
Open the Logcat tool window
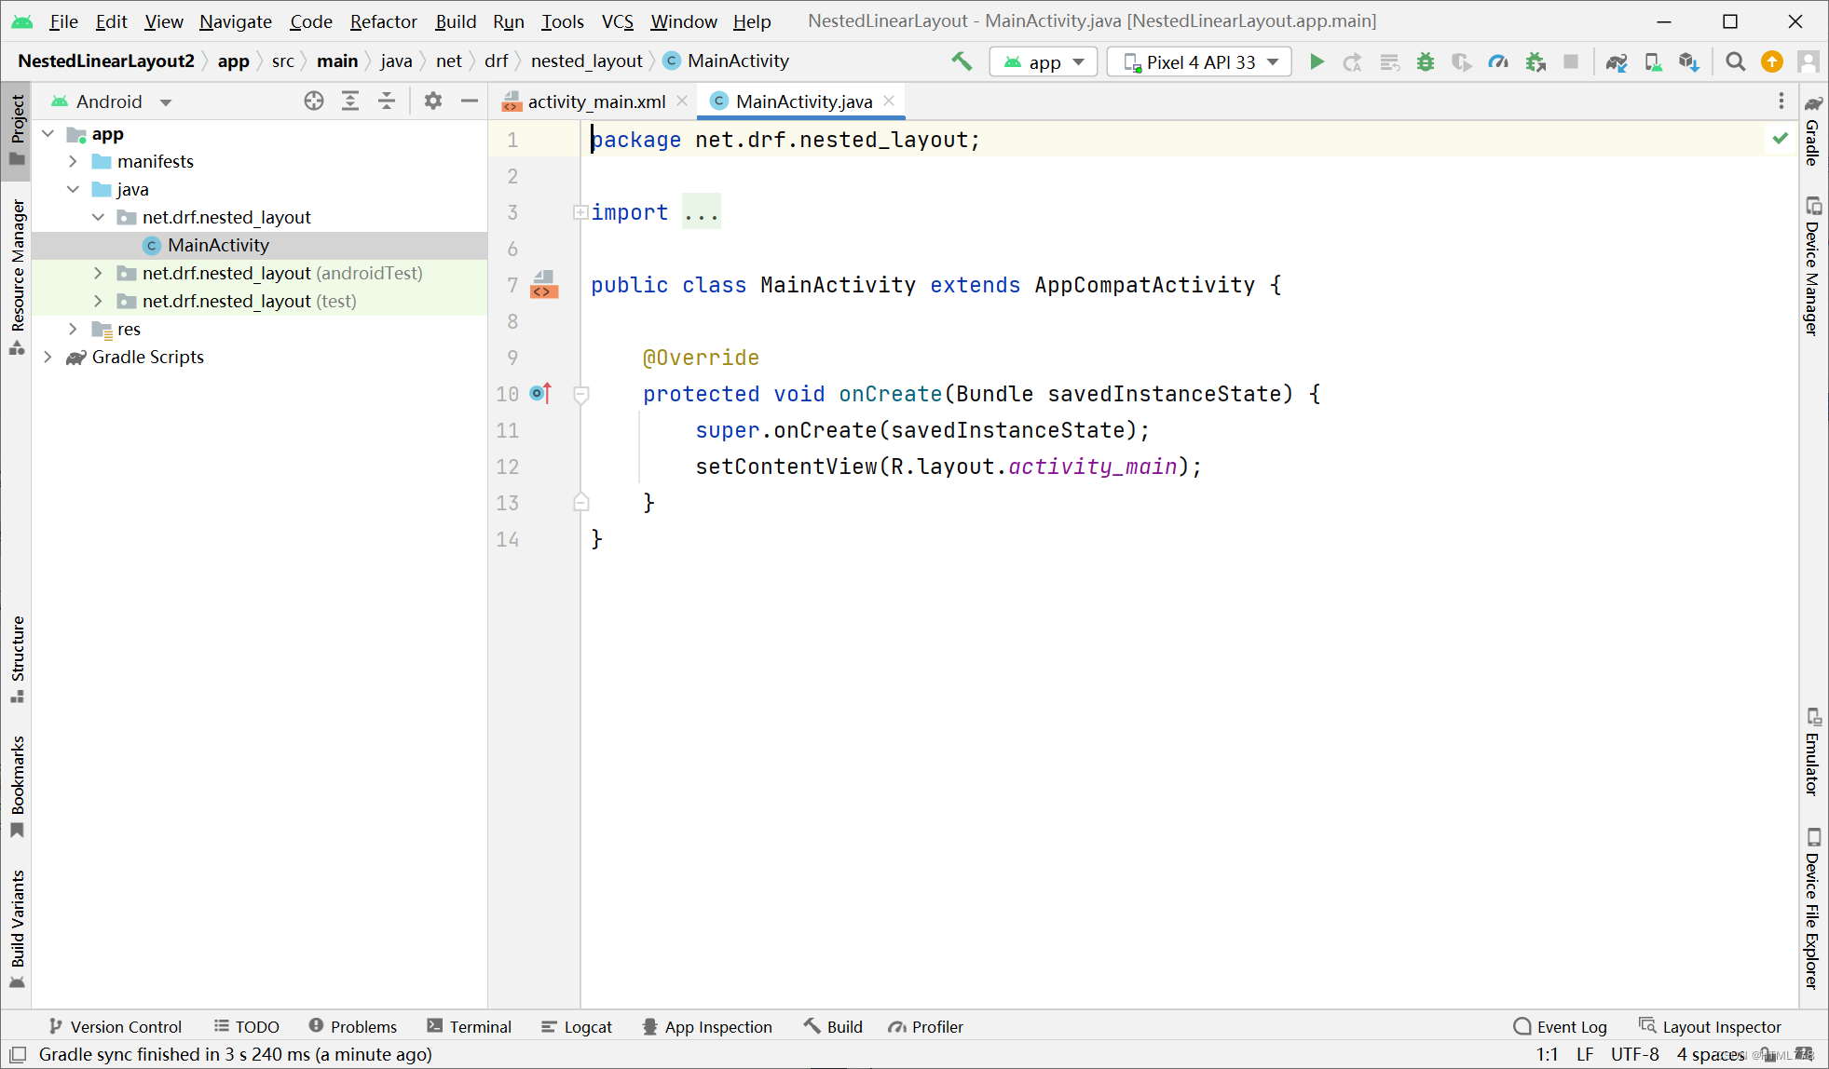[577, 1026]
